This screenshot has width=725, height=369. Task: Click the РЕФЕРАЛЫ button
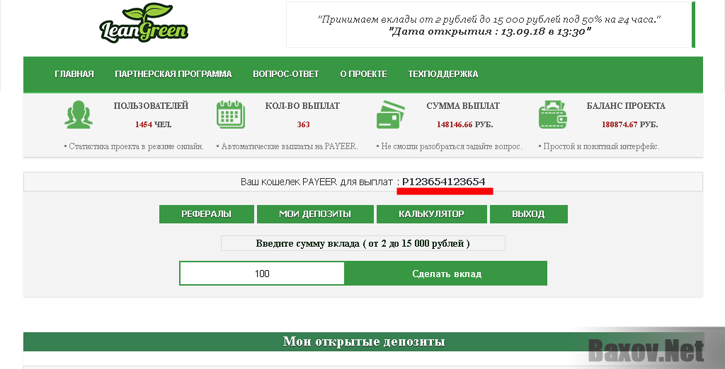pyautogui.click(x=206, y=214)
